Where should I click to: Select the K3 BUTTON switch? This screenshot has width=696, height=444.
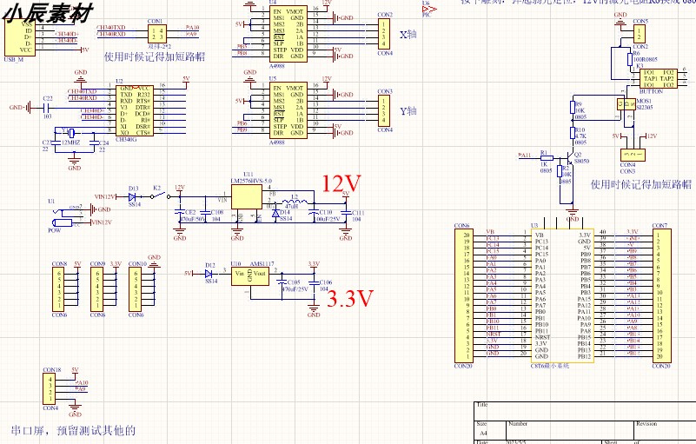point(659,78)
